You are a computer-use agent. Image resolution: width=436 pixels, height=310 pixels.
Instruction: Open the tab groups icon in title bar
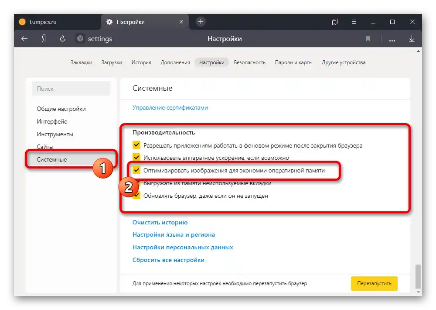click(335, 22)
